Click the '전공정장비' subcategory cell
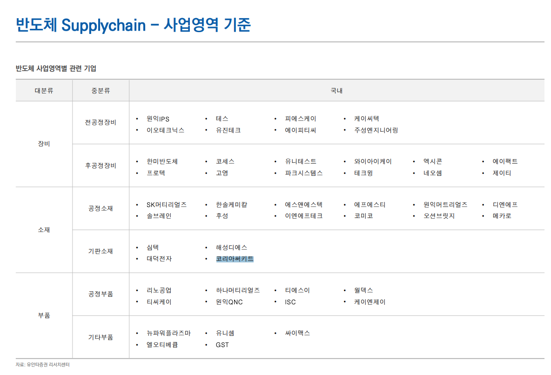The width and height of the screenshot is (551, 375). point(101,122)
